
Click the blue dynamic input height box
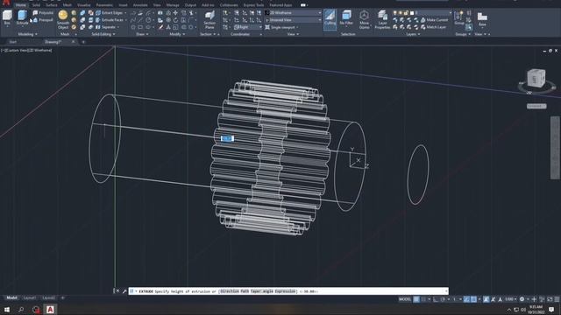click(x=227, y=138)
